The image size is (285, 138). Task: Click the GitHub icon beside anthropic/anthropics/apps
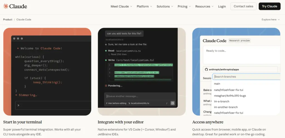(206, 69)
